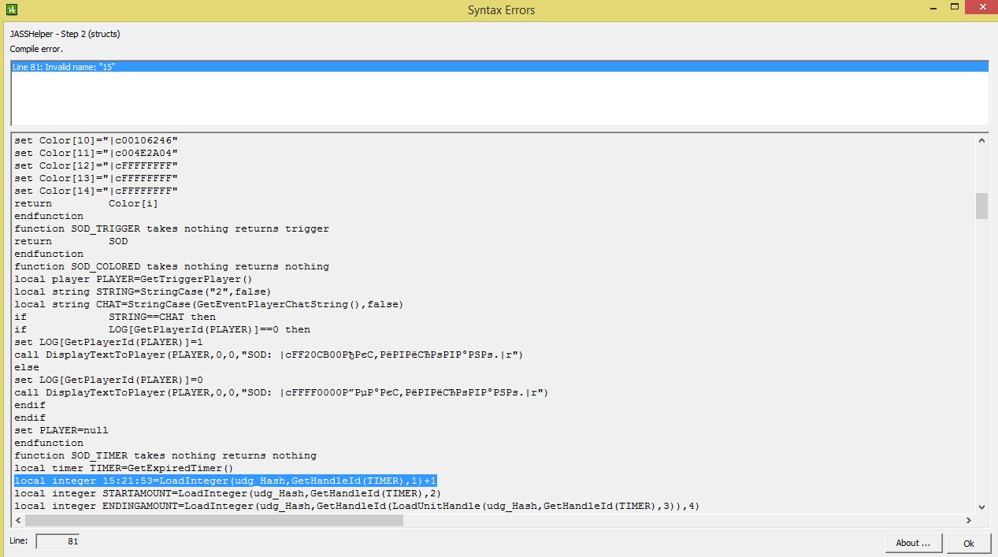Click the Line number field showing 81
The height and width of the screenshot is (557, 998).
point(58,541)
